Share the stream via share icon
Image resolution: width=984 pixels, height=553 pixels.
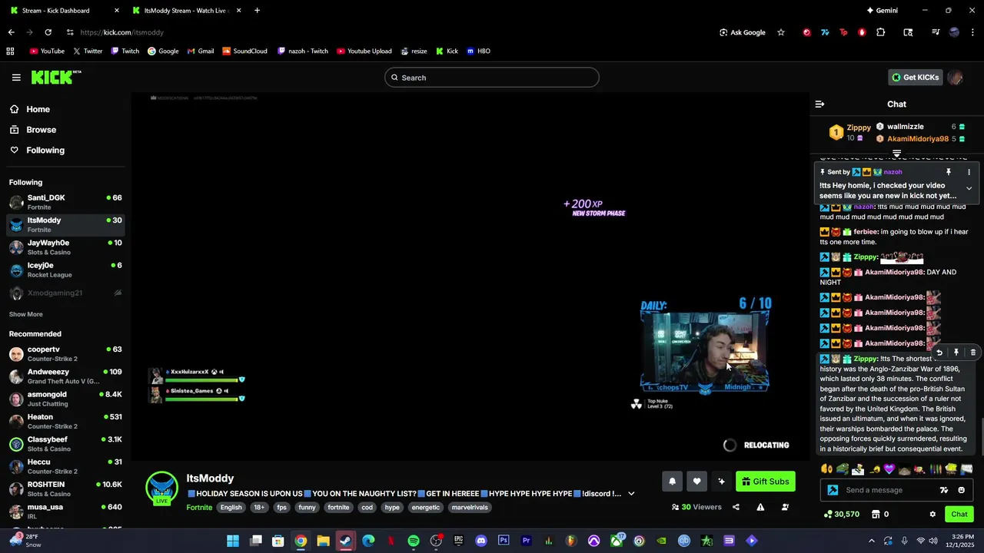[736, 507]
